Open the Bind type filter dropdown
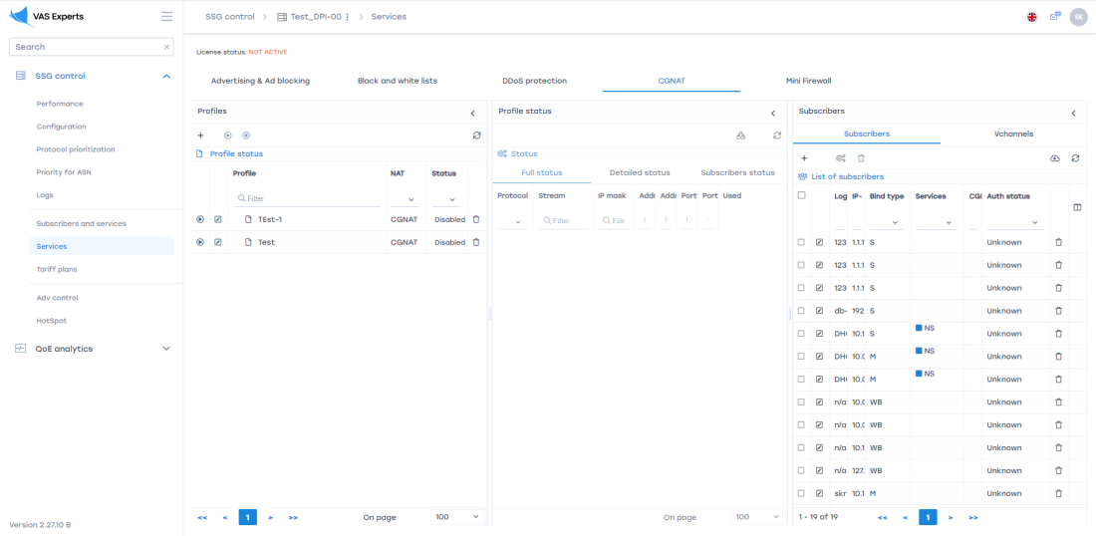This screenshot has width=1096, height=536. pyautogui.click(x=886, y=222)
